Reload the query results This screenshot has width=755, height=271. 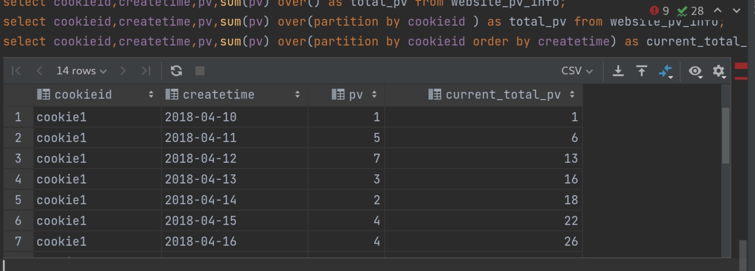[x=176, y=71]
